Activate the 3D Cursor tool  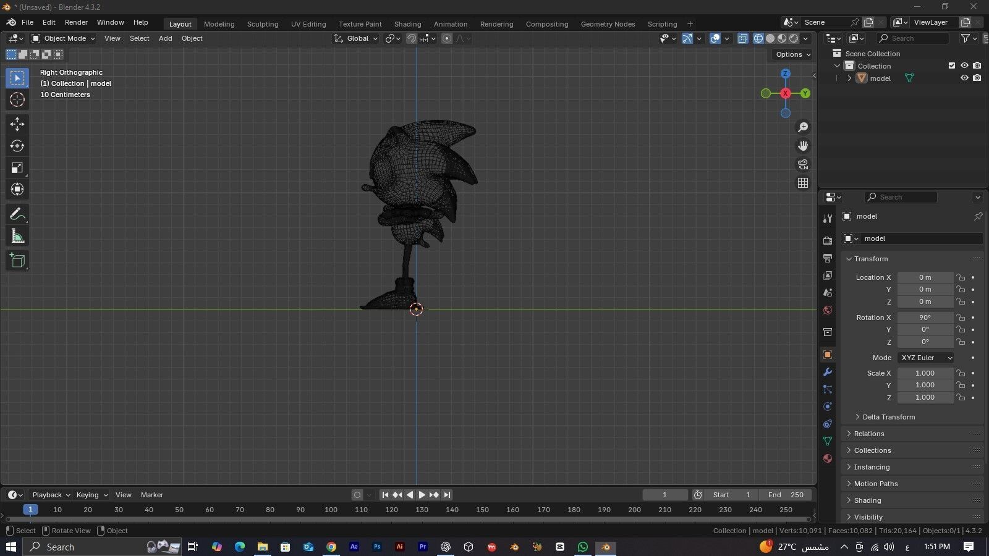click(17, 99)
